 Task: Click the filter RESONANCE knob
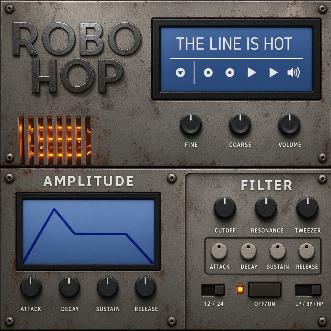(x=266, y=208)
